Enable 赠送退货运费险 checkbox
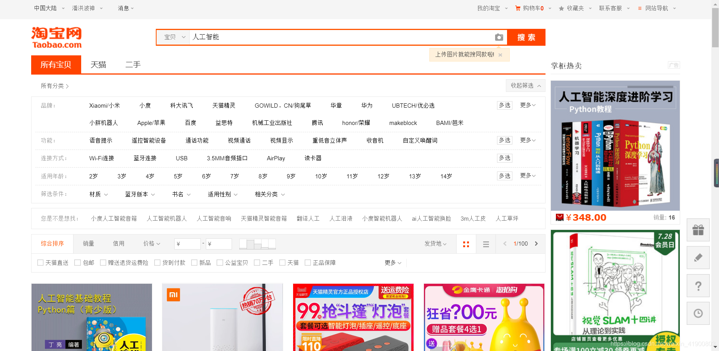719x351 pixels. 103,263
